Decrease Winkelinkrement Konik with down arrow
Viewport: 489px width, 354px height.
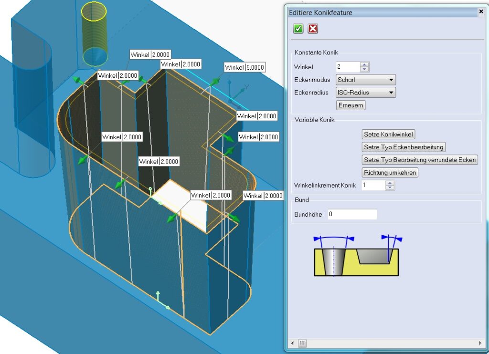point(390,187)
